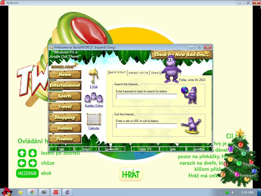Click the Update Me button
Screen dimensions: 261x196
(x=112, y=149)
